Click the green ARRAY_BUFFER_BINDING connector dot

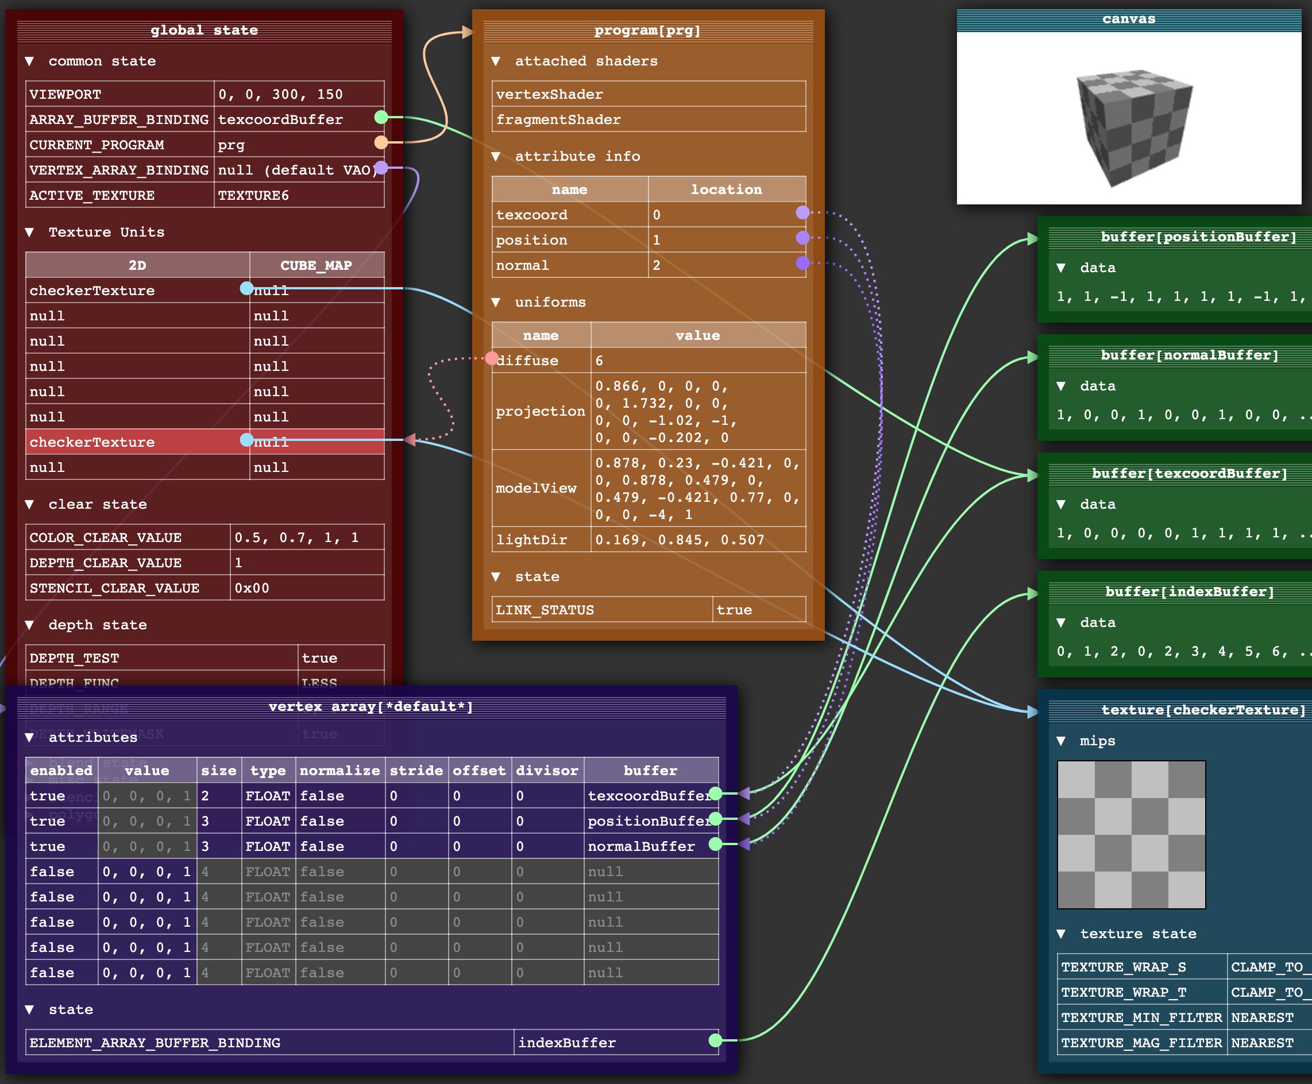point(381,117)
